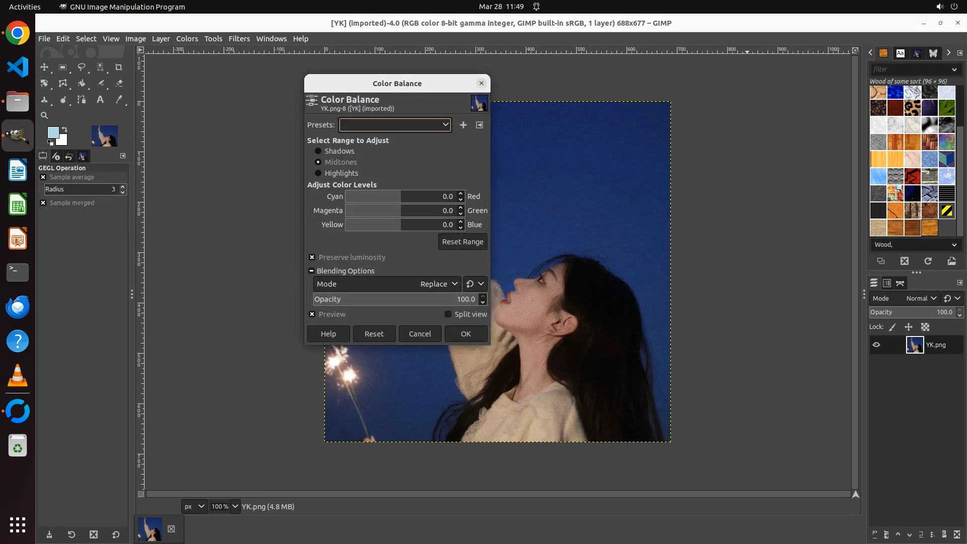The image size is (967, 544).
Task: Select the Color Picker eyedropper tool
Action: coord(119,100)
